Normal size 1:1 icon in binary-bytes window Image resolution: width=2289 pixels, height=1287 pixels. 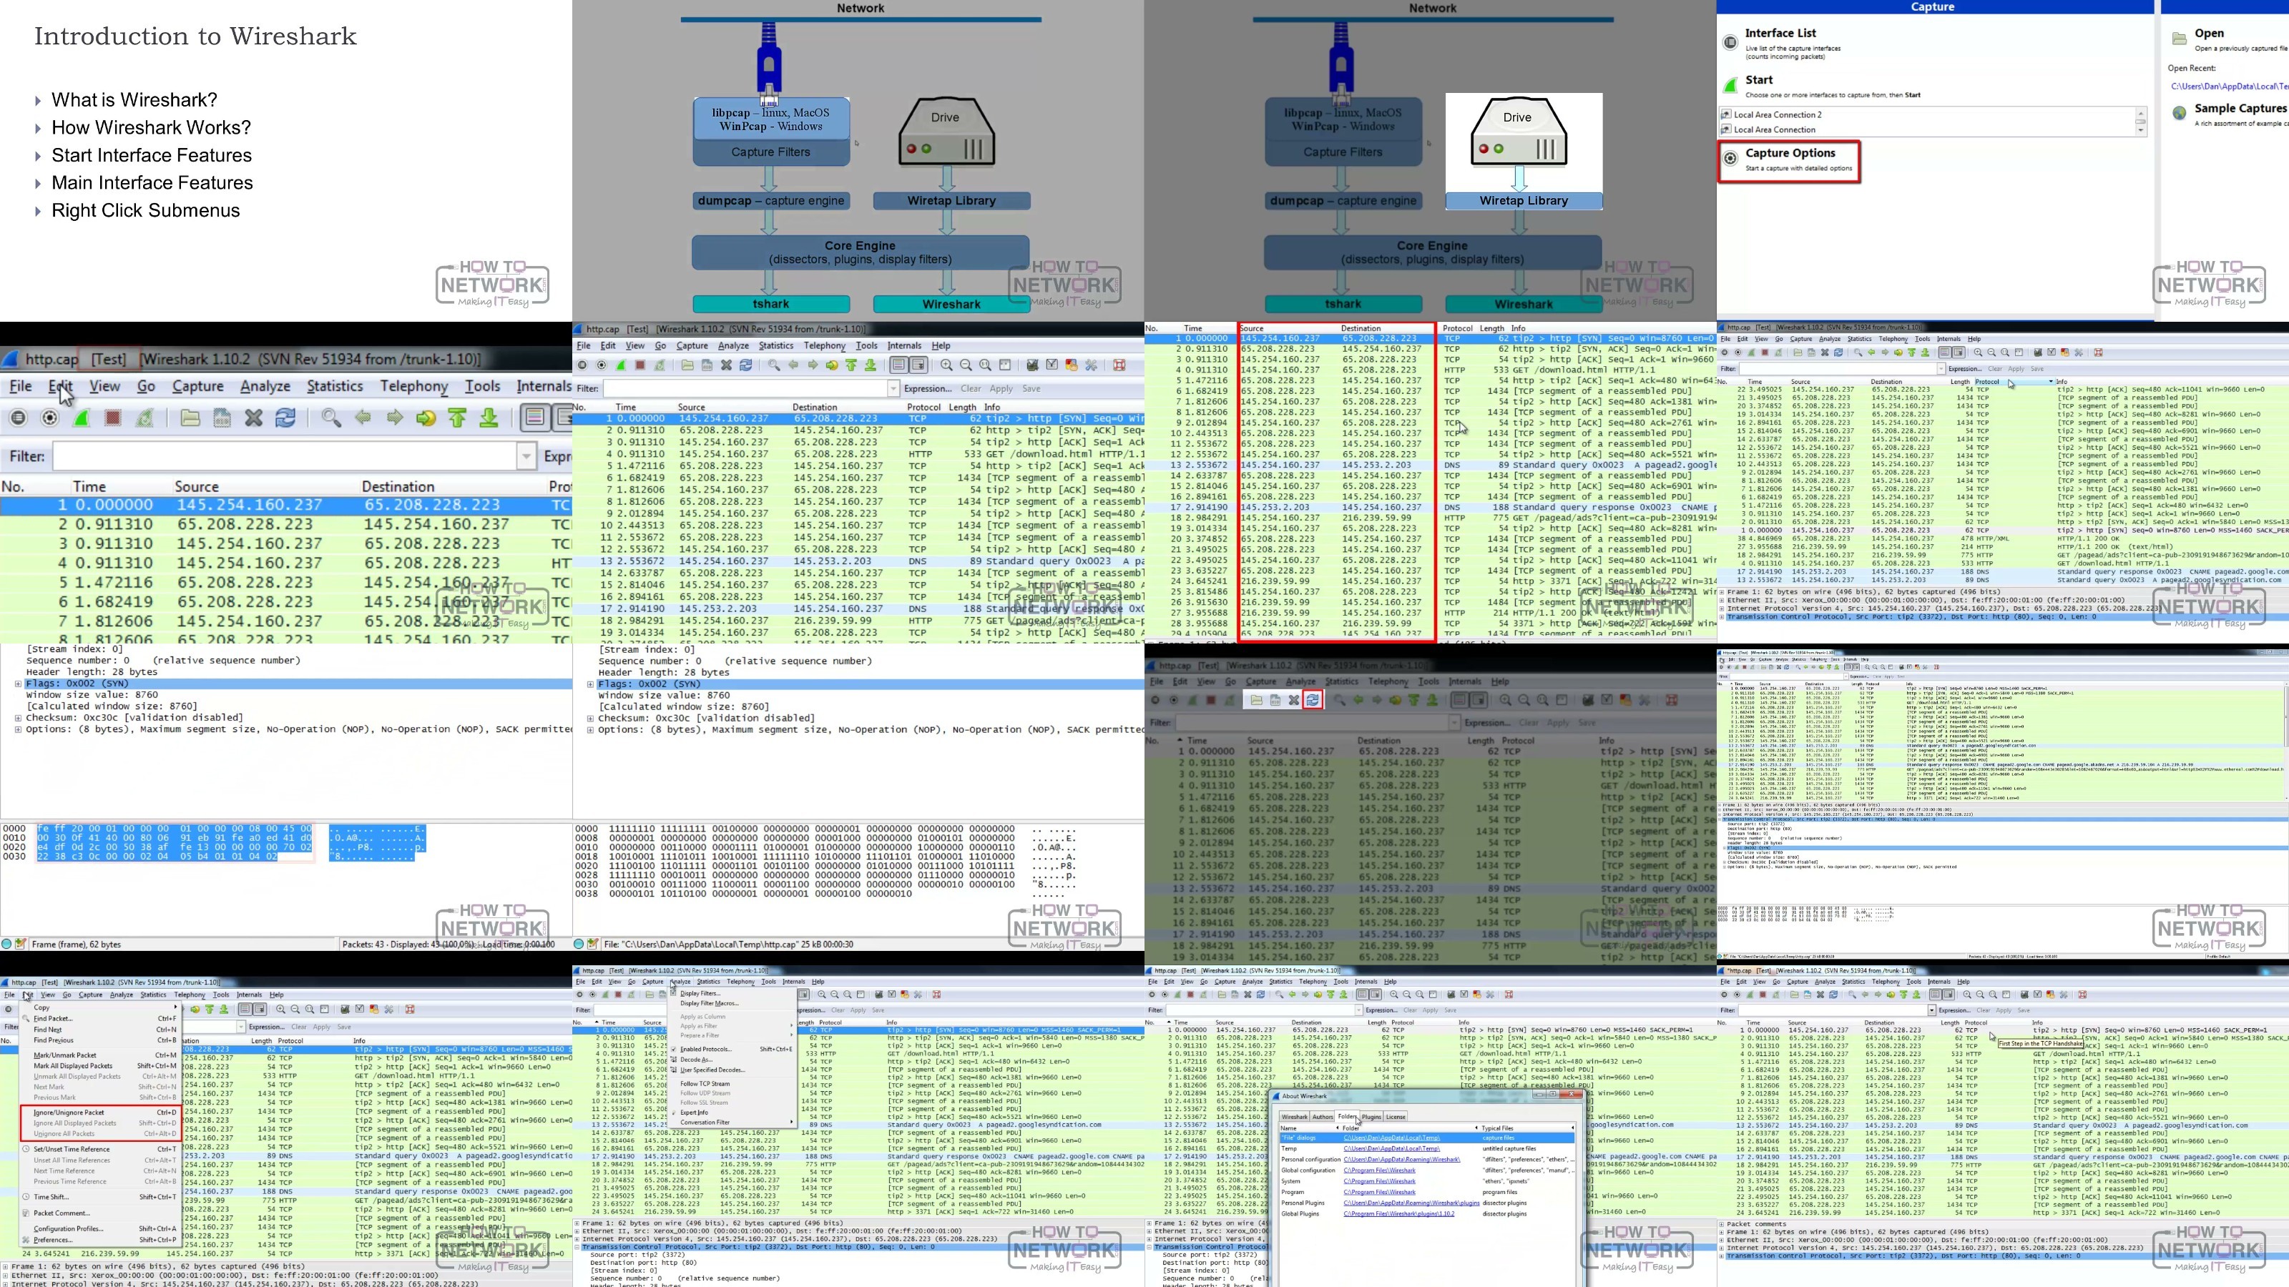(x=986, y=365)
